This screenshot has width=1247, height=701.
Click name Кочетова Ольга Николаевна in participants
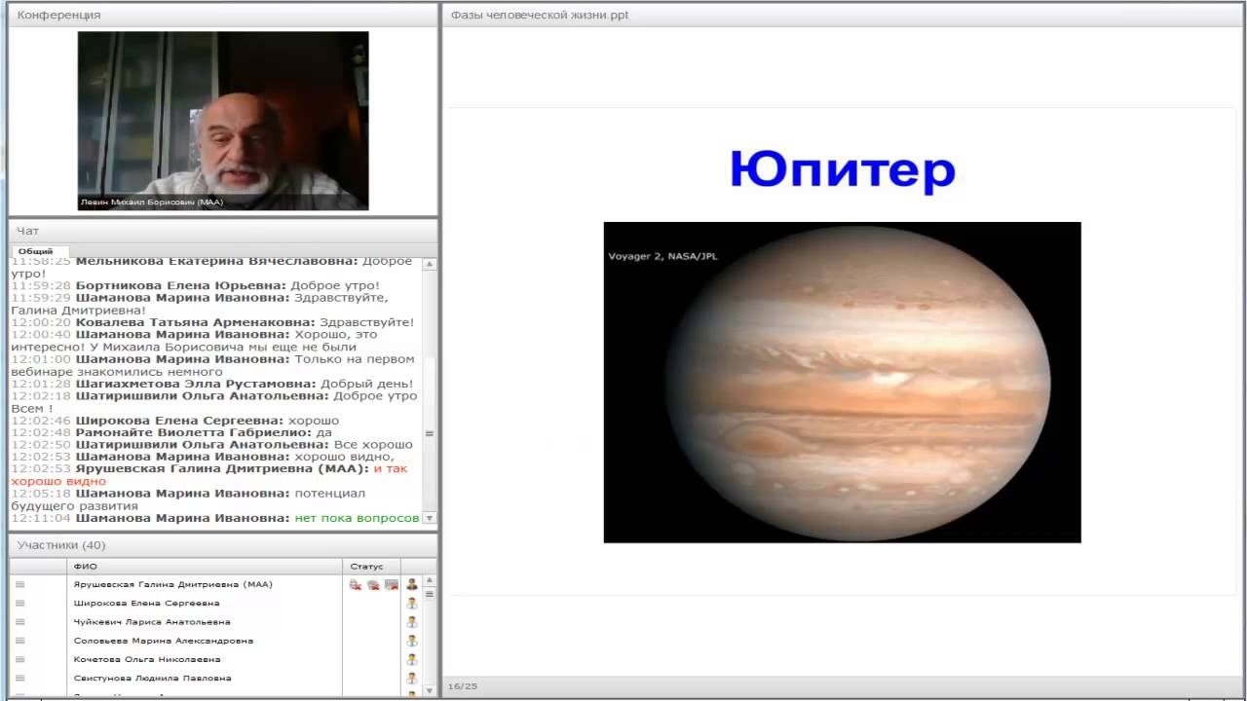click(147, 659)
